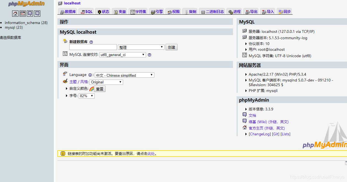Open the SQL query window icon
Image resolution: width=347 pixels, height=182 pixels.
click(x=23, y=14)
